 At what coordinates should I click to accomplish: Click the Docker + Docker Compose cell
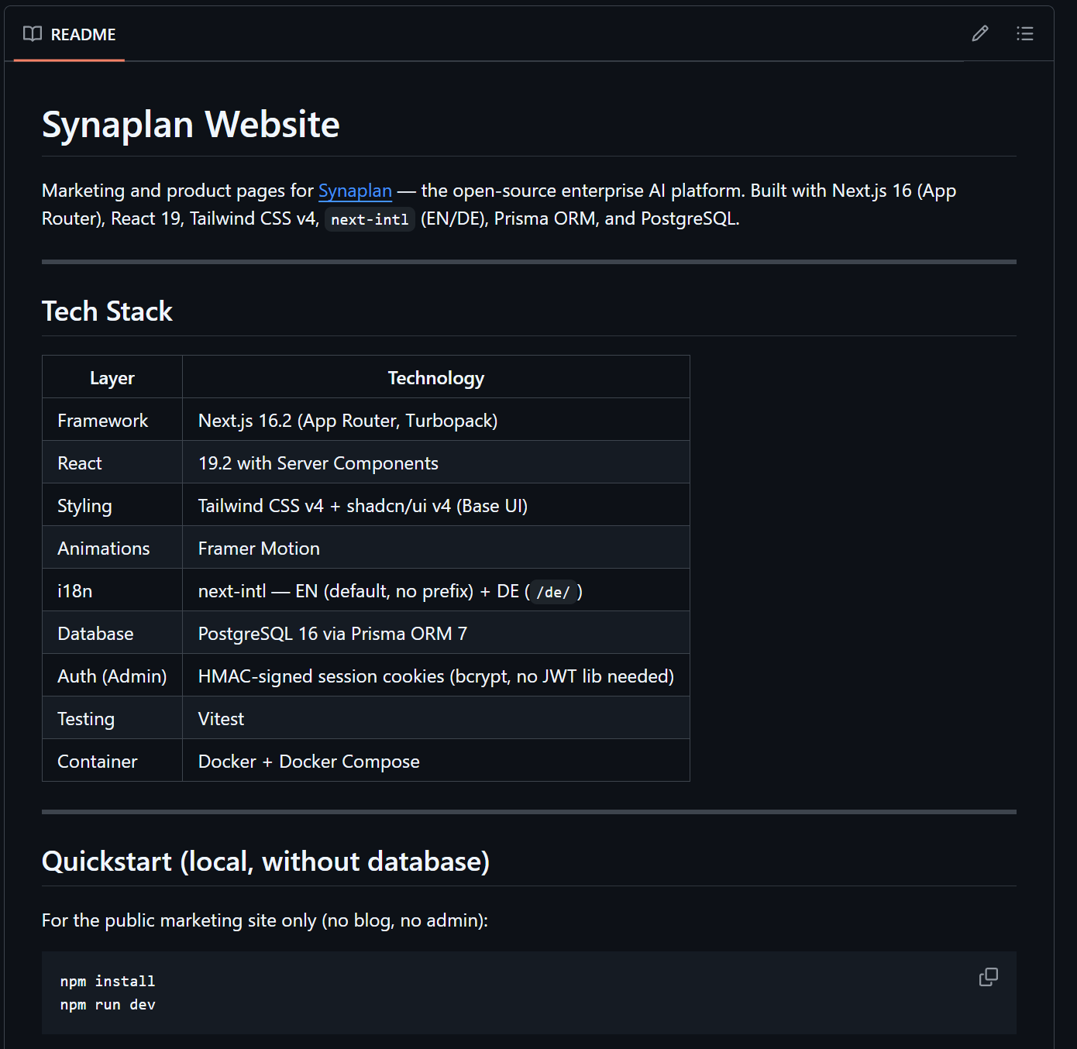pyautogui.click(x=435, y=761)
